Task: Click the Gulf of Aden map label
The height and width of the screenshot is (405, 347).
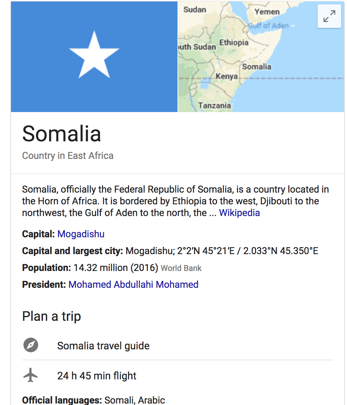Action: click(x=269, y=26)
